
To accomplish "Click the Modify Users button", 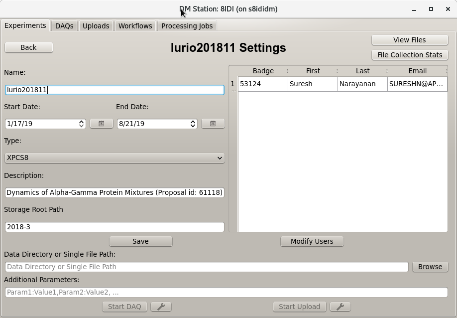I will (x=312, y=241).
